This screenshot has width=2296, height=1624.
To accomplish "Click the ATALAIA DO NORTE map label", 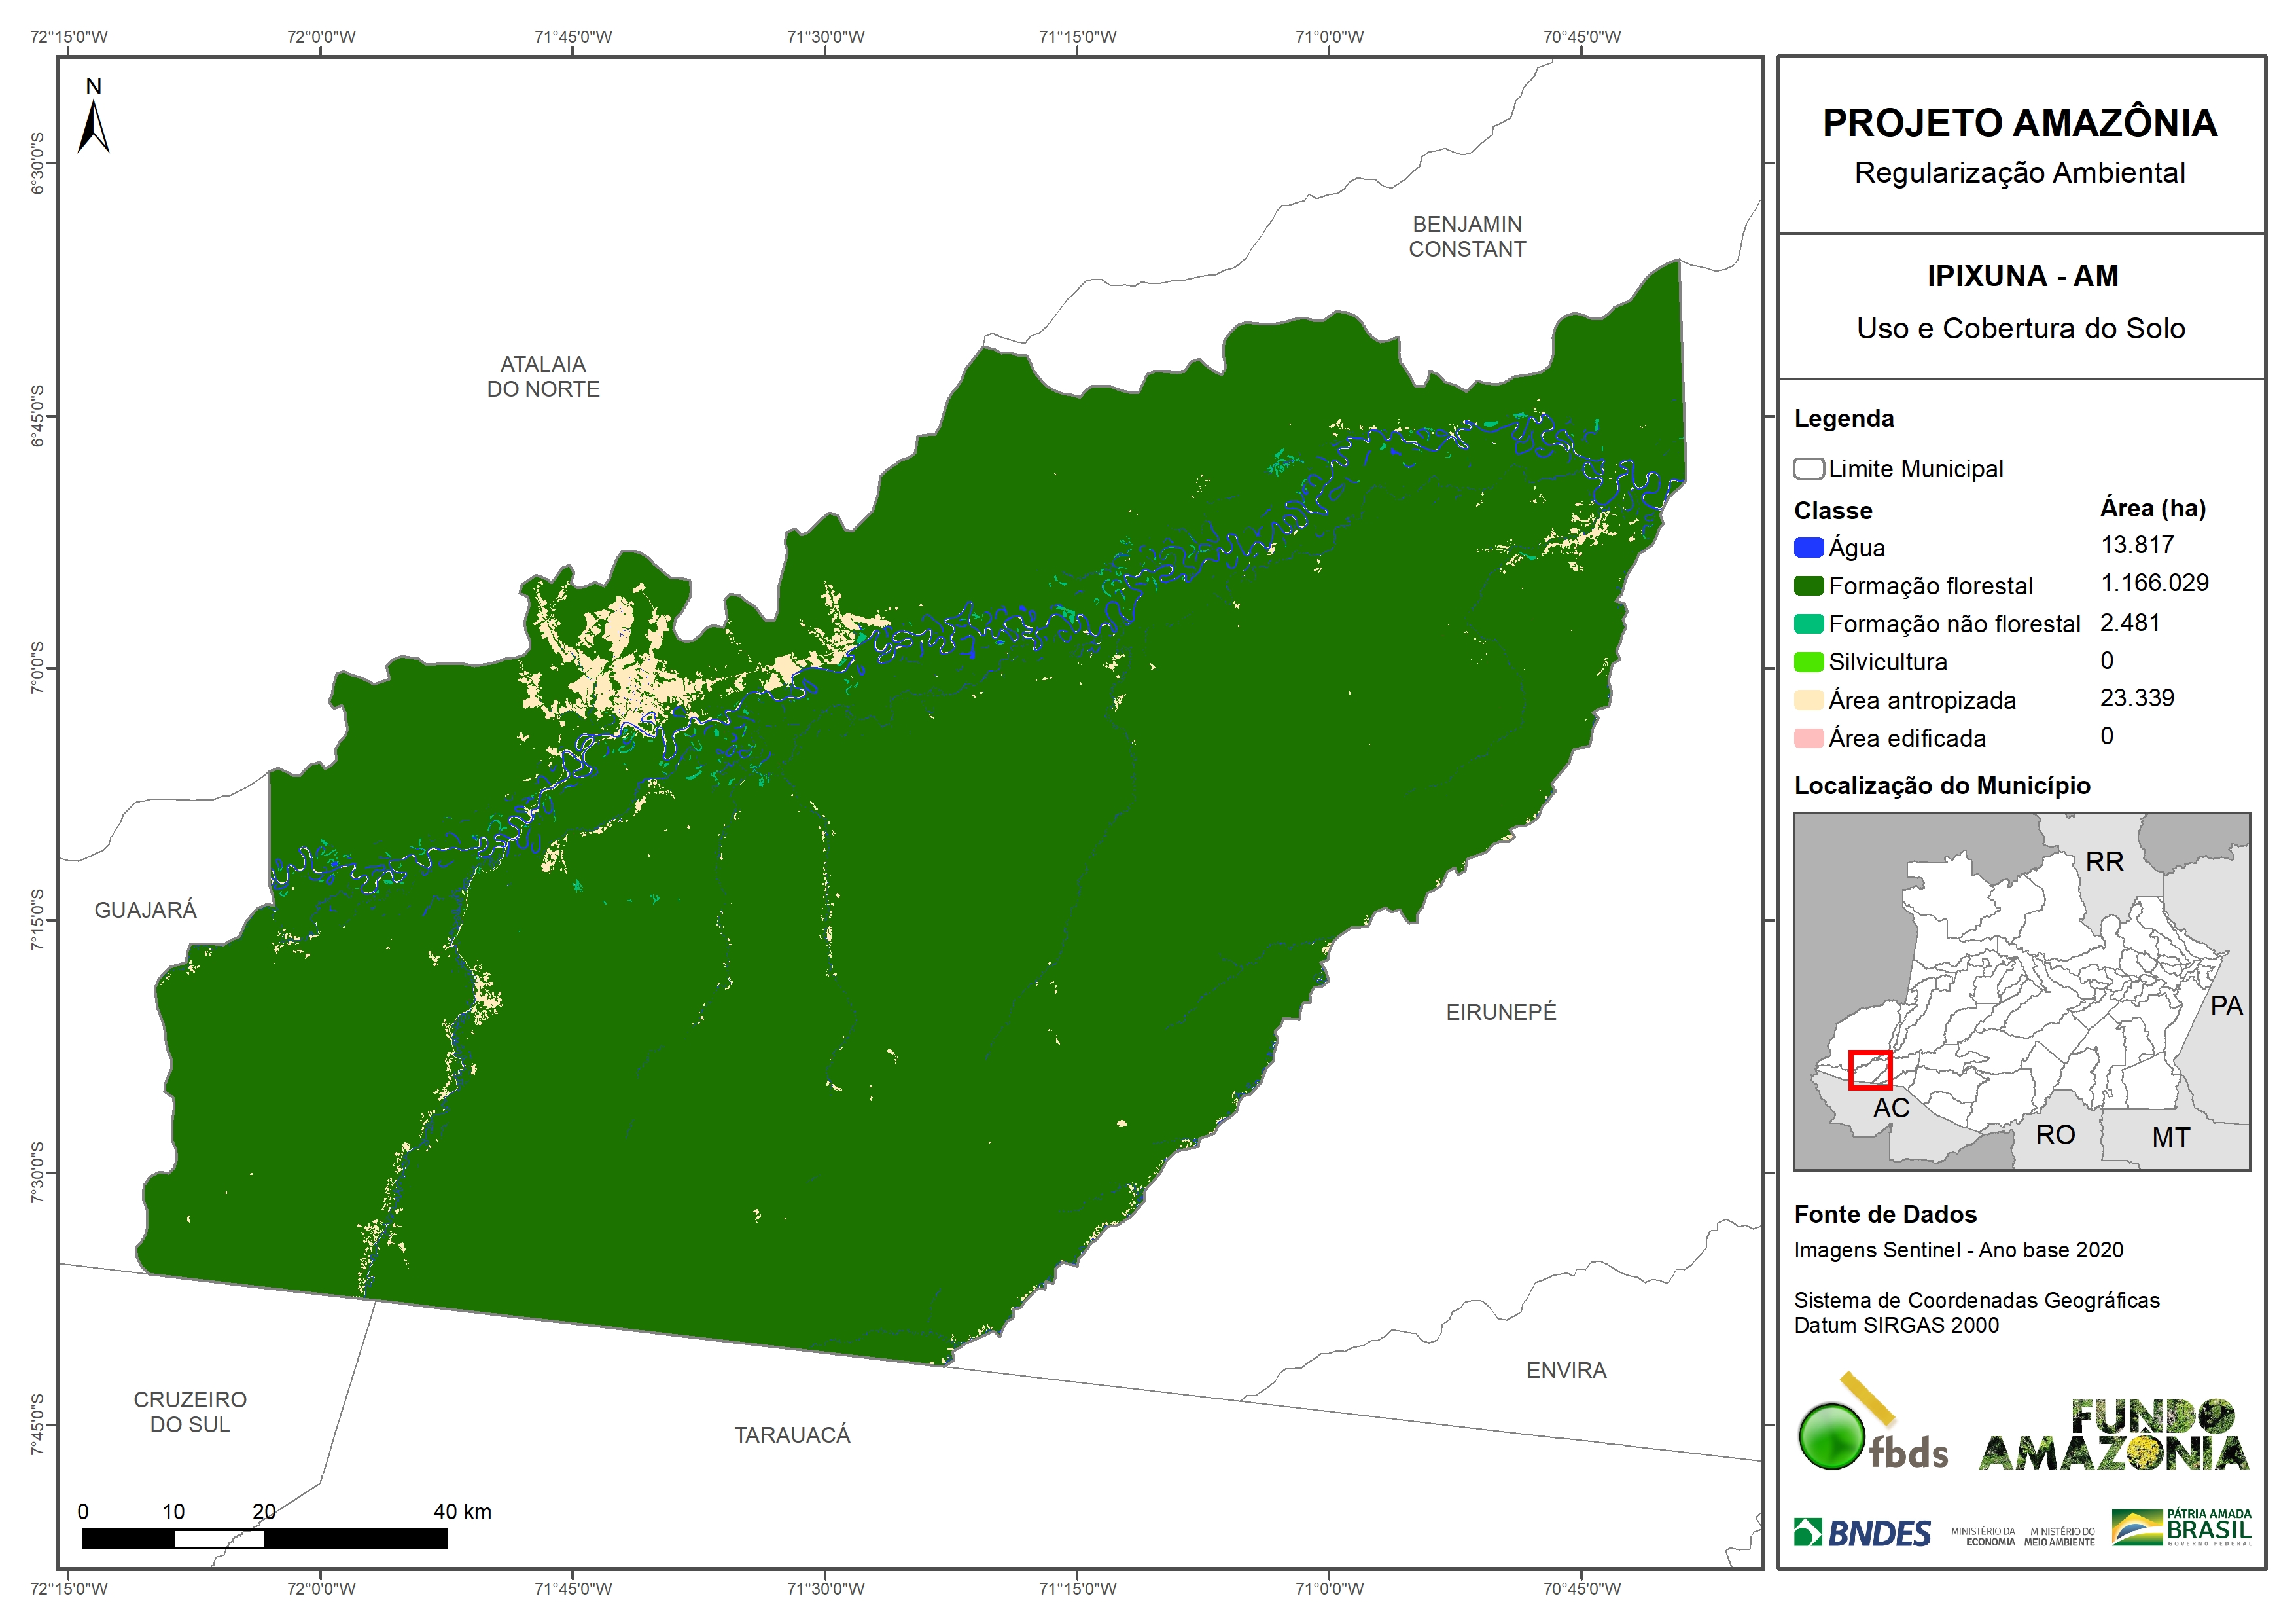I will tap(543, 376).
